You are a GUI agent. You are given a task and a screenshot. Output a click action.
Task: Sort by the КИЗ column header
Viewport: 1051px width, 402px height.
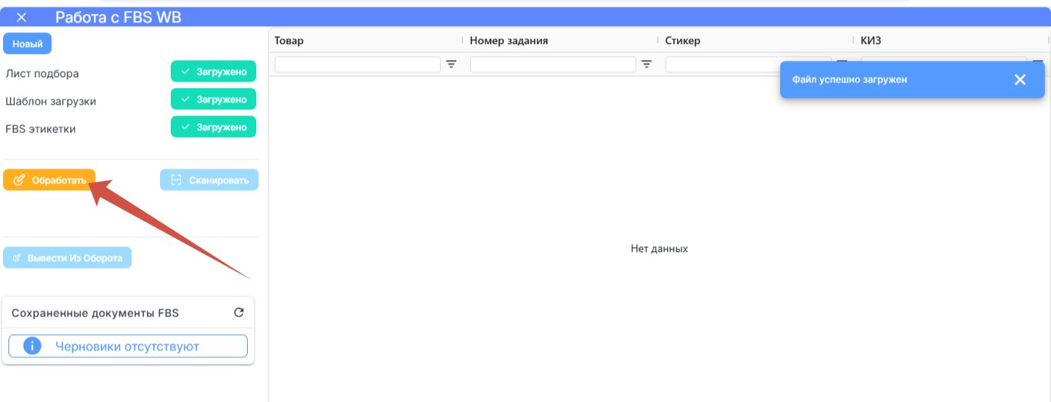click(x=871, y=41)
